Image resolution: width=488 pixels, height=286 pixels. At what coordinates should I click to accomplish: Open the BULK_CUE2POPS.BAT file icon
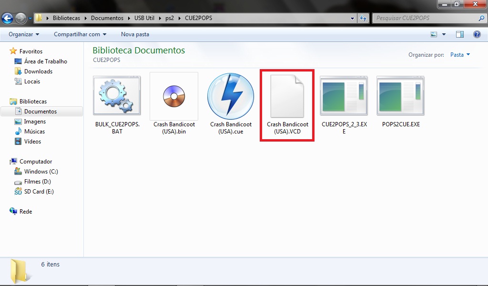[117, 95]
